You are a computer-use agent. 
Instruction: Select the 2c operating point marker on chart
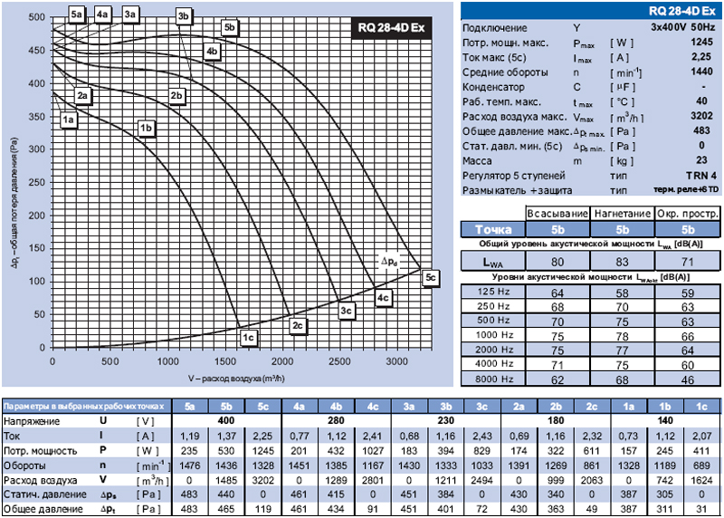[x=298, y=324]
